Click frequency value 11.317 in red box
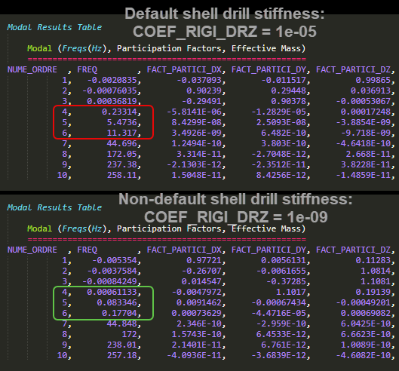The image size is (399, 371). point(122,133)
